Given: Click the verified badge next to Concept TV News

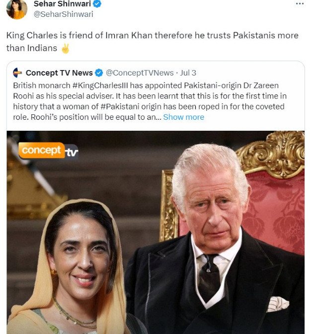Looking at the screenshot, I should (99, 73).
